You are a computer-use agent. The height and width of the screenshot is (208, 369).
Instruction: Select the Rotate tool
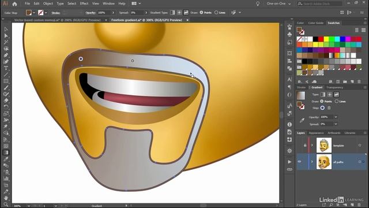coord(6,107)
